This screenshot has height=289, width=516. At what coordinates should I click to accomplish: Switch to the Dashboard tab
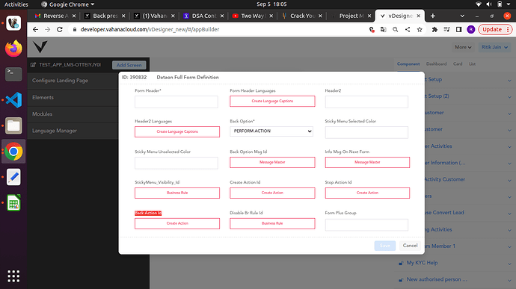(x=437, y=63)
